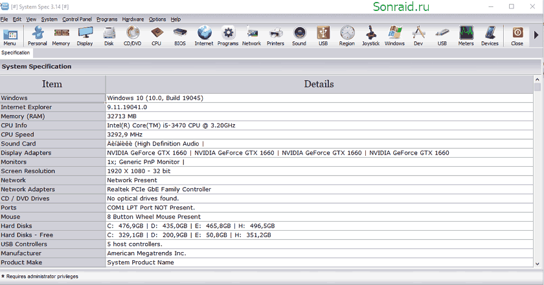Open the File menu
The image size is (544, 285).
coord(4,19)
